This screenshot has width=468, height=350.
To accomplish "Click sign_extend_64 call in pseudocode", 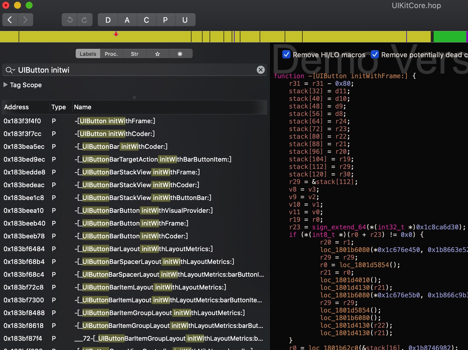I will 339,227.
